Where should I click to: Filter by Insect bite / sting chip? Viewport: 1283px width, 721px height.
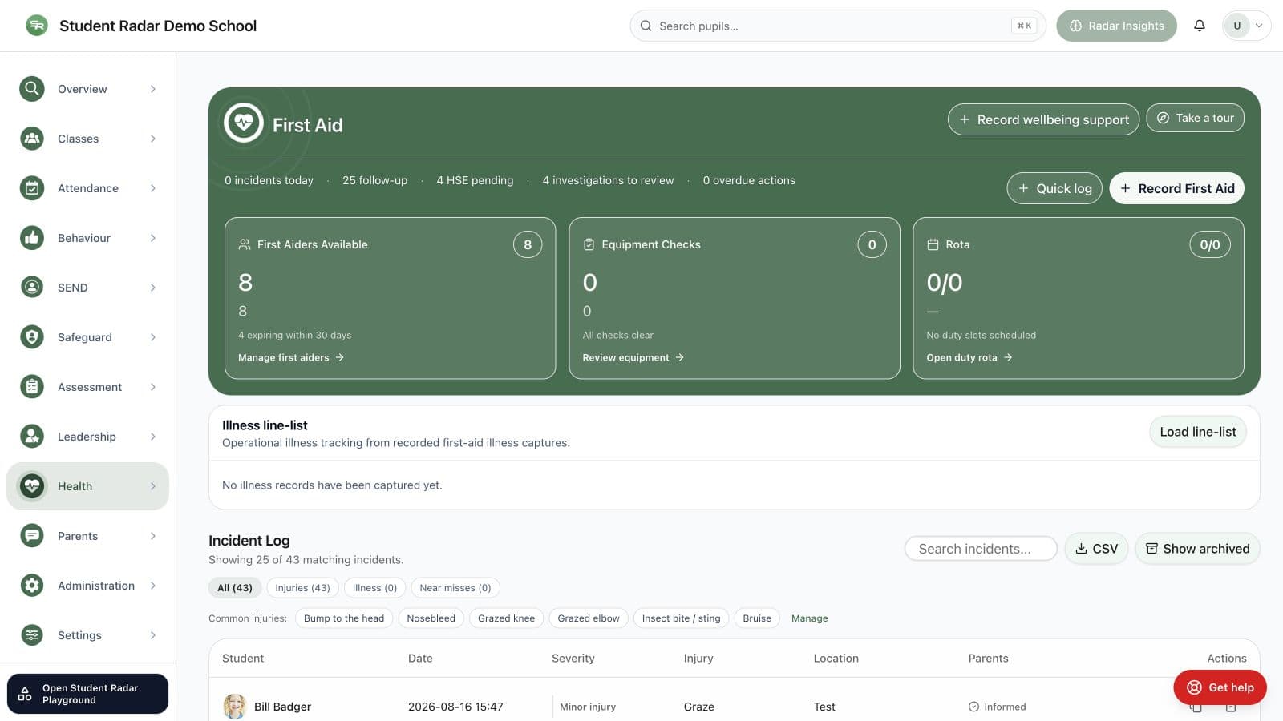point(681,618)
